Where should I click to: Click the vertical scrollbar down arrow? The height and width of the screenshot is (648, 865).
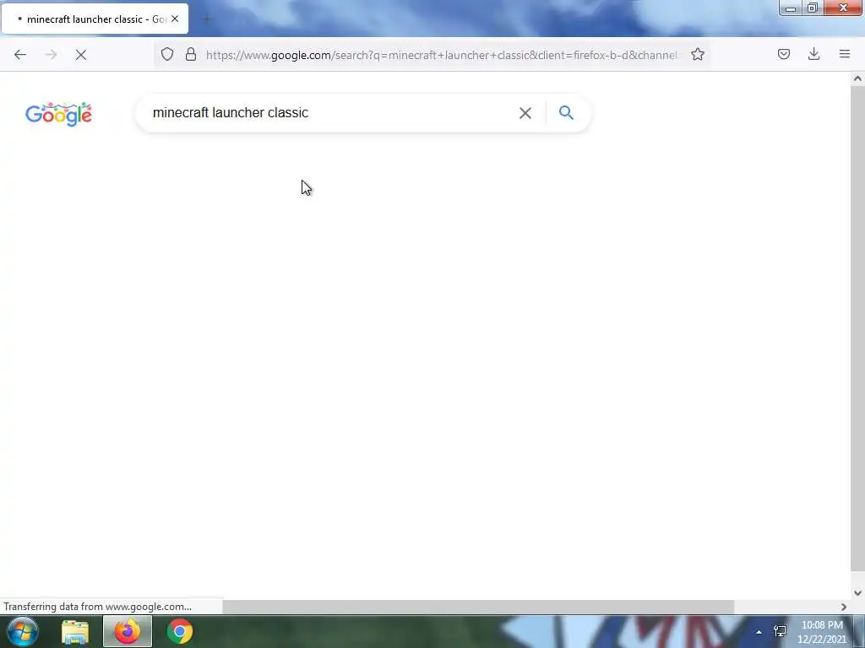(857, 593)
